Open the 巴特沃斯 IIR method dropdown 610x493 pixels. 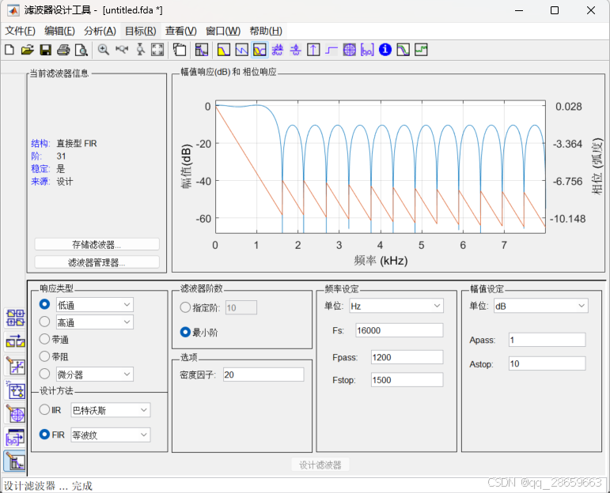click(111, 410)
